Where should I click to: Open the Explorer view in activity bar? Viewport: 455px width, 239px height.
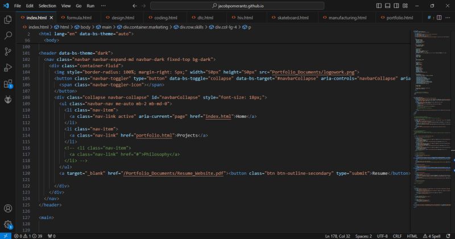click(x=8, y=19)
